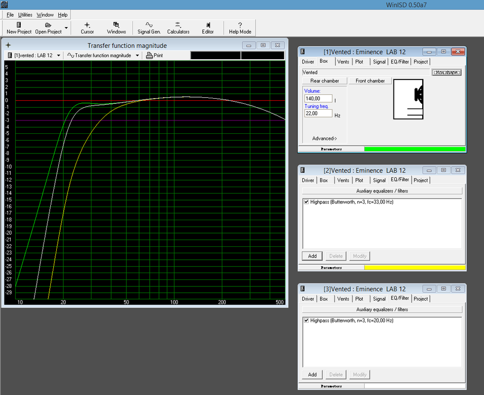
Task: Activate the Cursor tool
Action: pos(87,28)
